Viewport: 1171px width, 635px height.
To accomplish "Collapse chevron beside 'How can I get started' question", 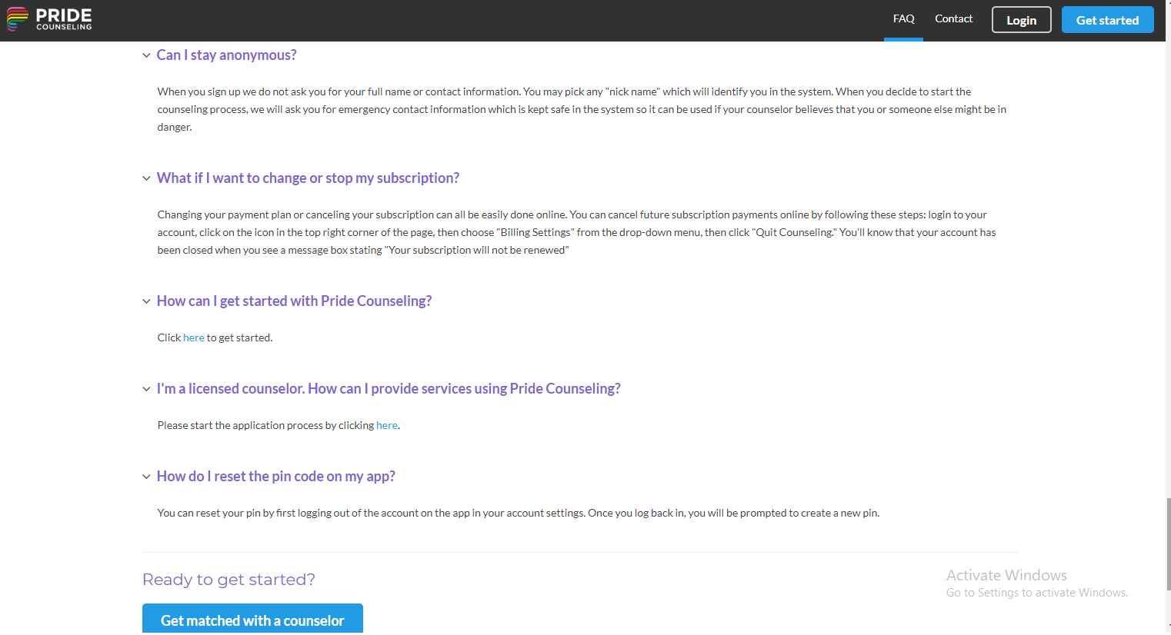I will (146, 301).
